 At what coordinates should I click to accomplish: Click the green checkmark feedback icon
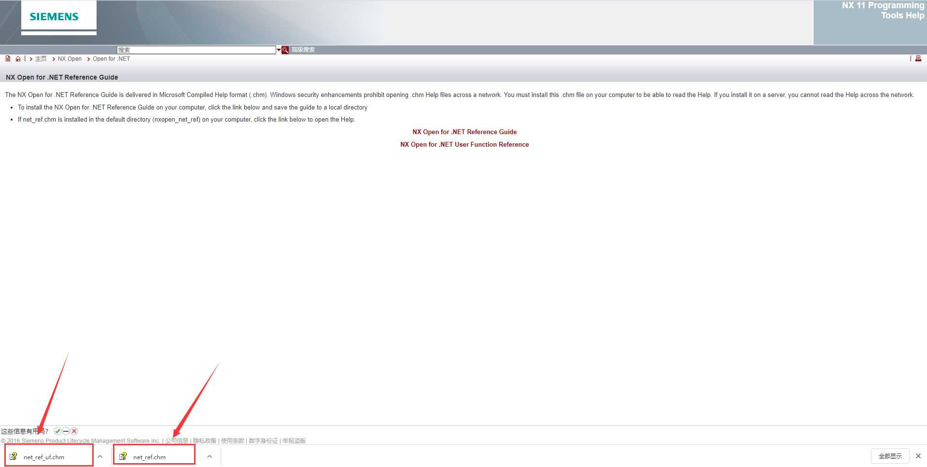(58, 431)
